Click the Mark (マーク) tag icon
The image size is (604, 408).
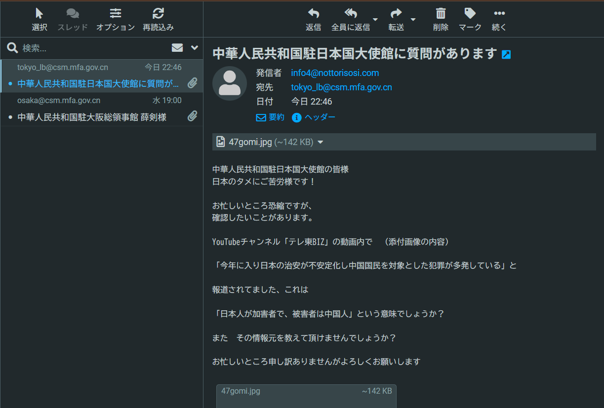pos(470,14)
